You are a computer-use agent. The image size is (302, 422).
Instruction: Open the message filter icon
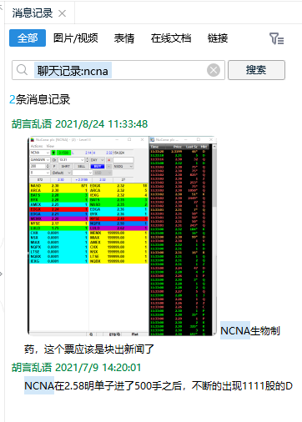(276, 38)
